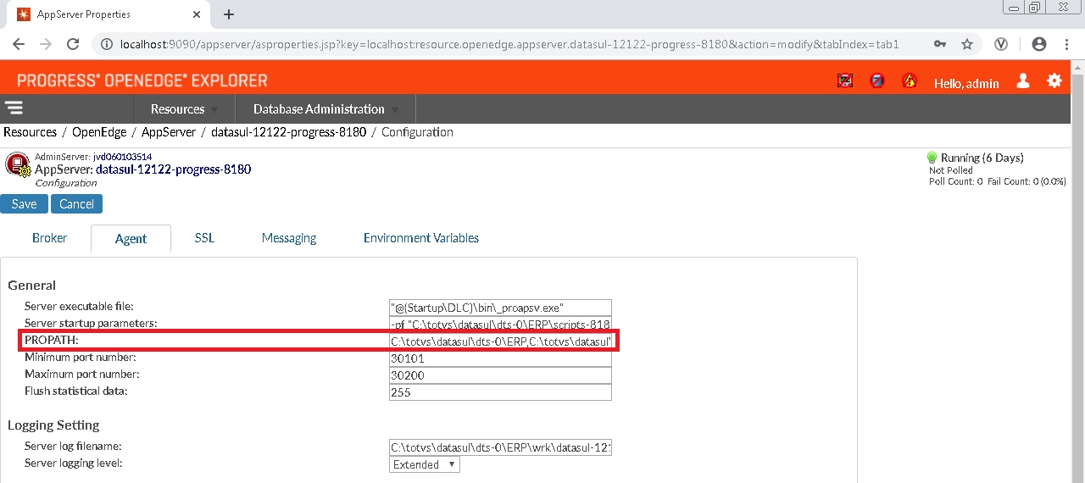Open Server logging level dropdown

pos(425,464)
